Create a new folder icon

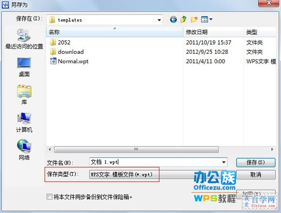(194, 19)
